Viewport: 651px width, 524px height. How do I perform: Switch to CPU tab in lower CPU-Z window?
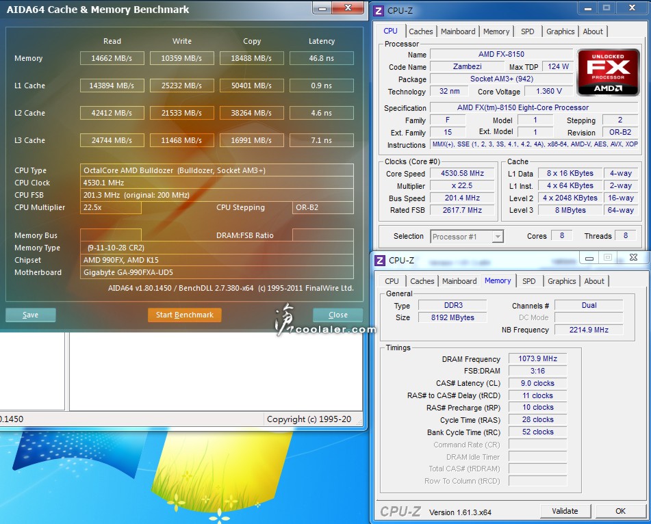pos(392,281)
